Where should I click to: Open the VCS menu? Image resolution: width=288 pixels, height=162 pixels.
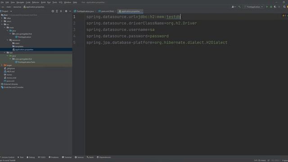61,2
